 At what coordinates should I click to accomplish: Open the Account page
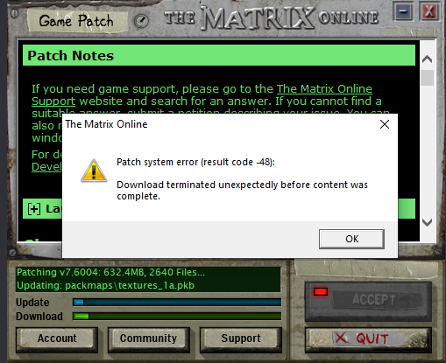click(x=57, y=339)
